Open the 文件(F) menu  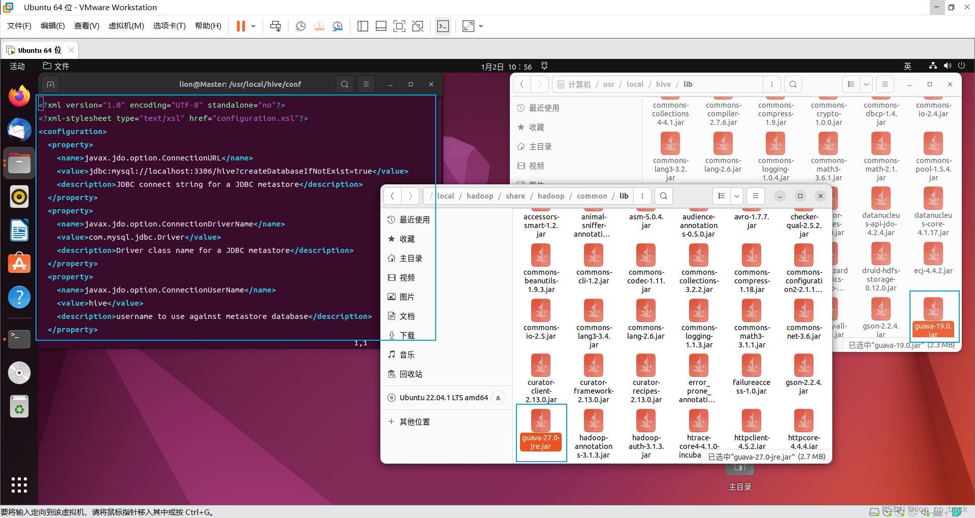point(19,26)
